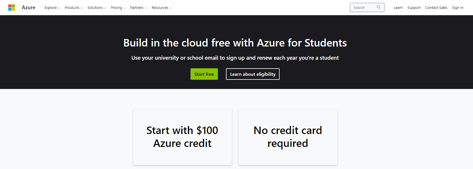Select the Start with $100 Azure credit card
473x169 pixels.
click(x=182, y=137)
